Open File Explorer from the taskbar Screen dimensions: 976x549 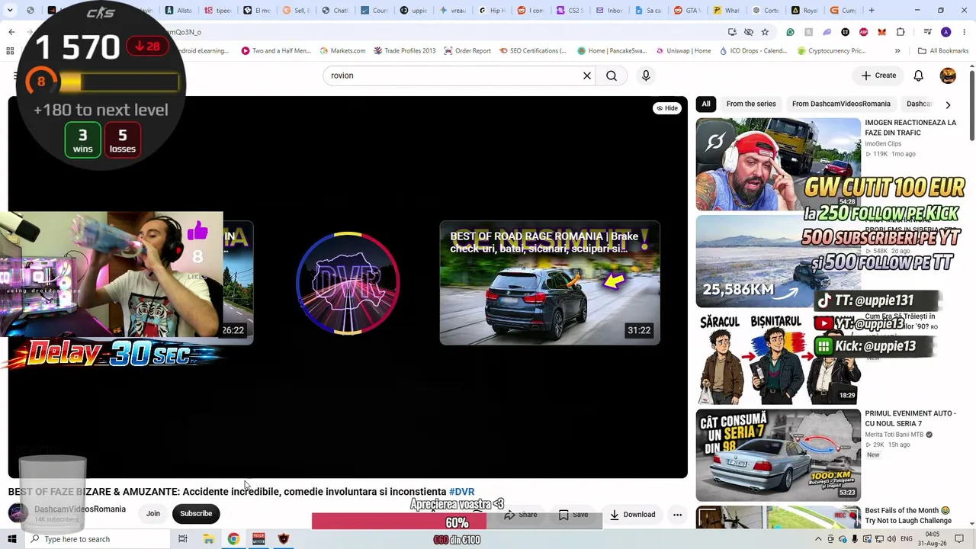tap(208, 539)
